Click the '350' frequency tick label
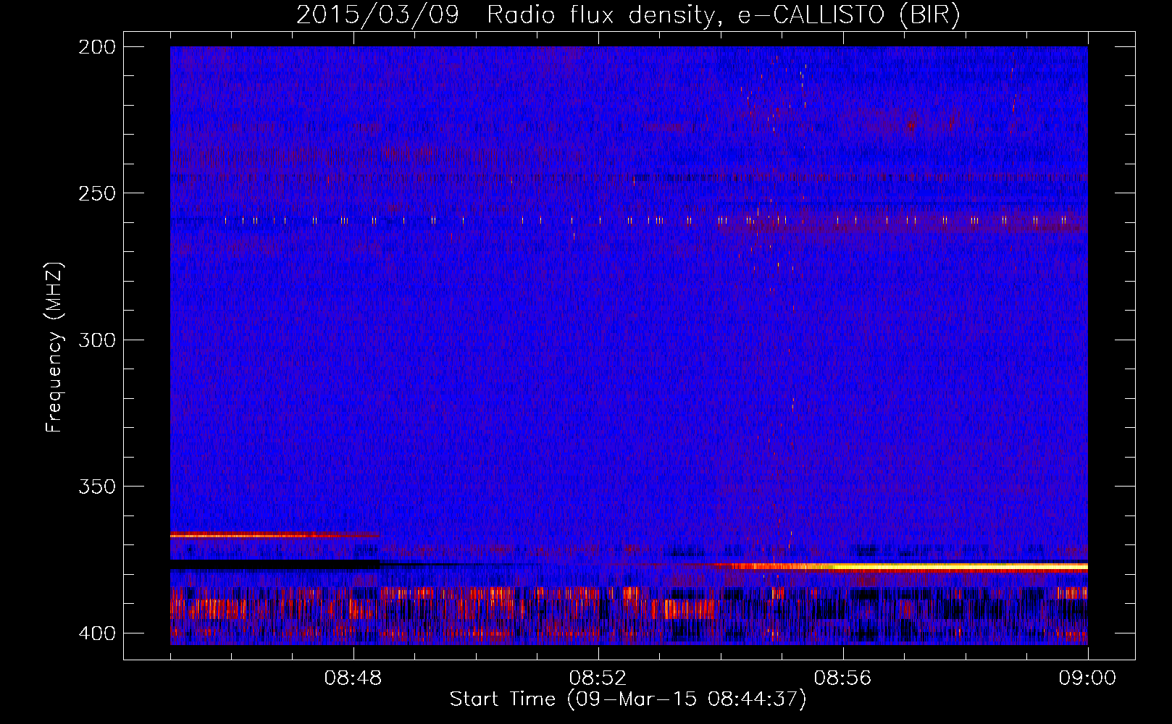Viewport: 1172px width, 724px height. 97,486
